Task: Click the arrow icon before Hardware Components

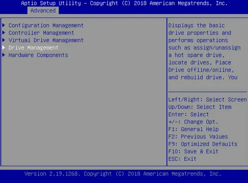Action: point(4,54)
